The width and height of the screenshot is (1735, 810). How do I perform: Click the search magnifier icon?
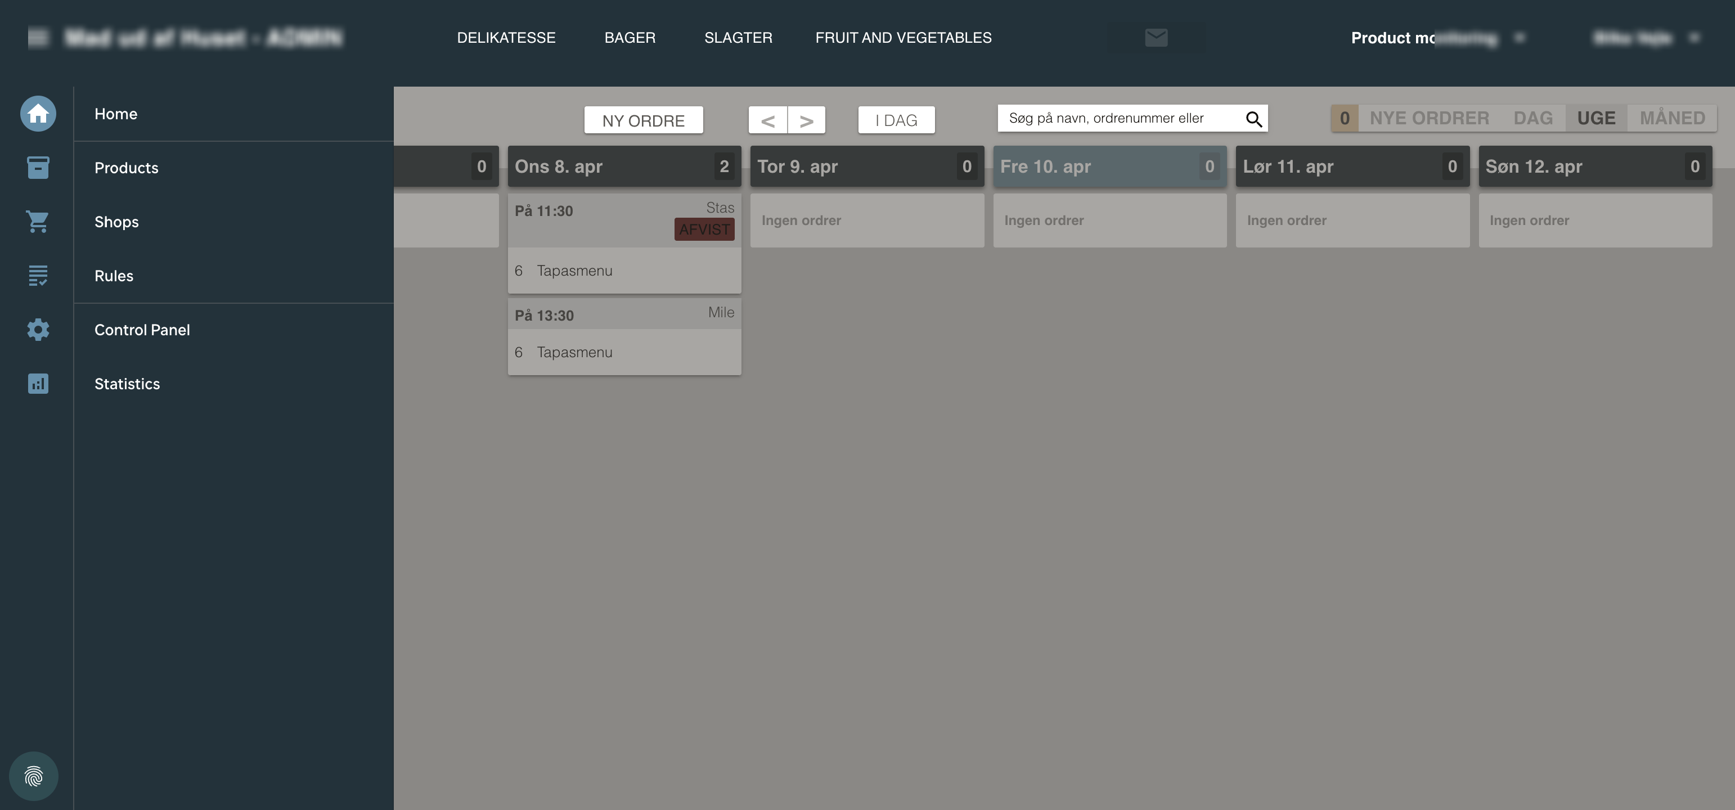click(x=1253, y=119)
